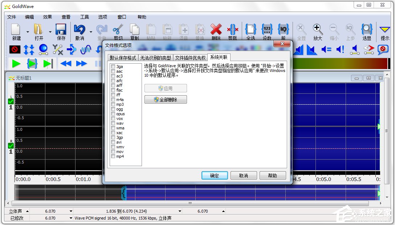Image resolution: width=395 pixels, height=225 pixels.
Task: Toggle the right channel green checkbox
Action: (11, 146)
